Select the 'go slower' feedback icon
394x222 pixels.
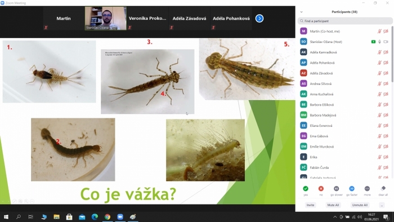point(336,189)
